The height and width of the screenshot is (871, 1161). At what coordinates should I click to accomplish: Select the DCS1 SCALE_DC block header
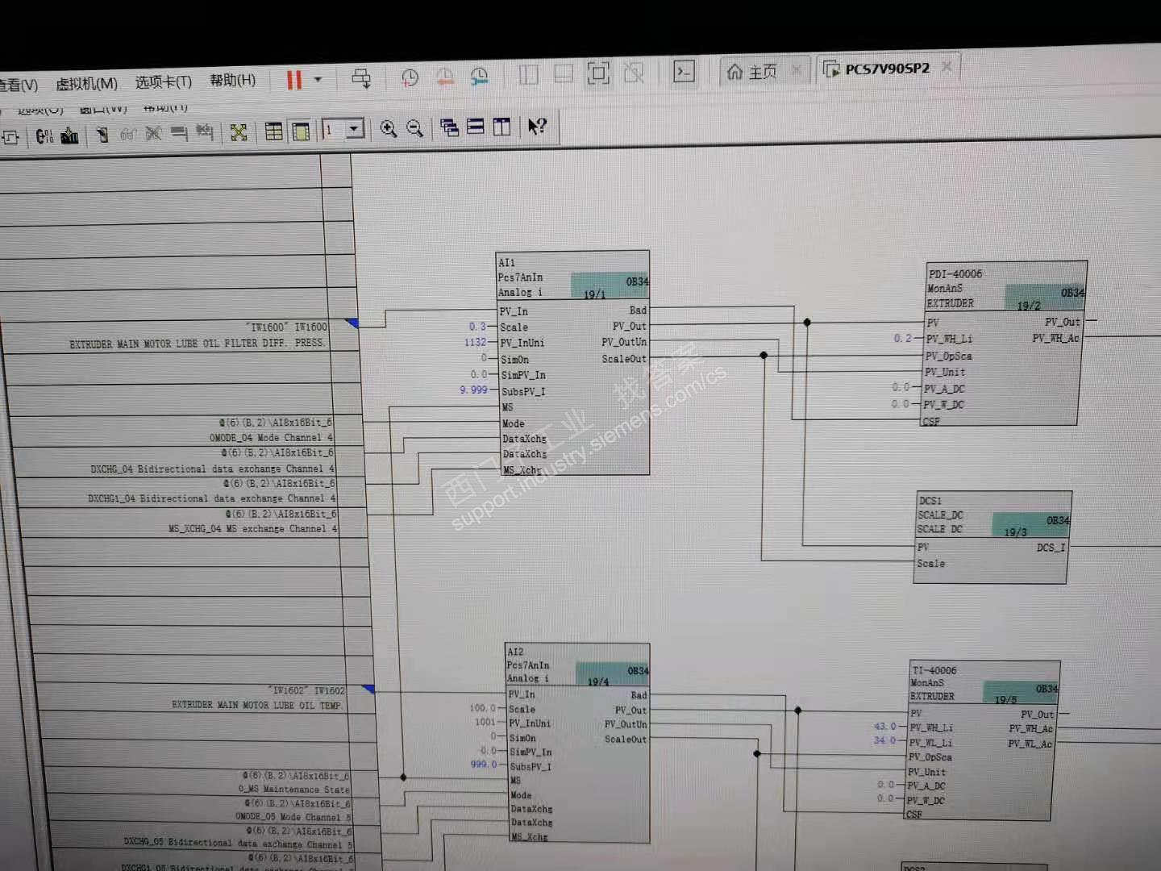pos(994,515)
